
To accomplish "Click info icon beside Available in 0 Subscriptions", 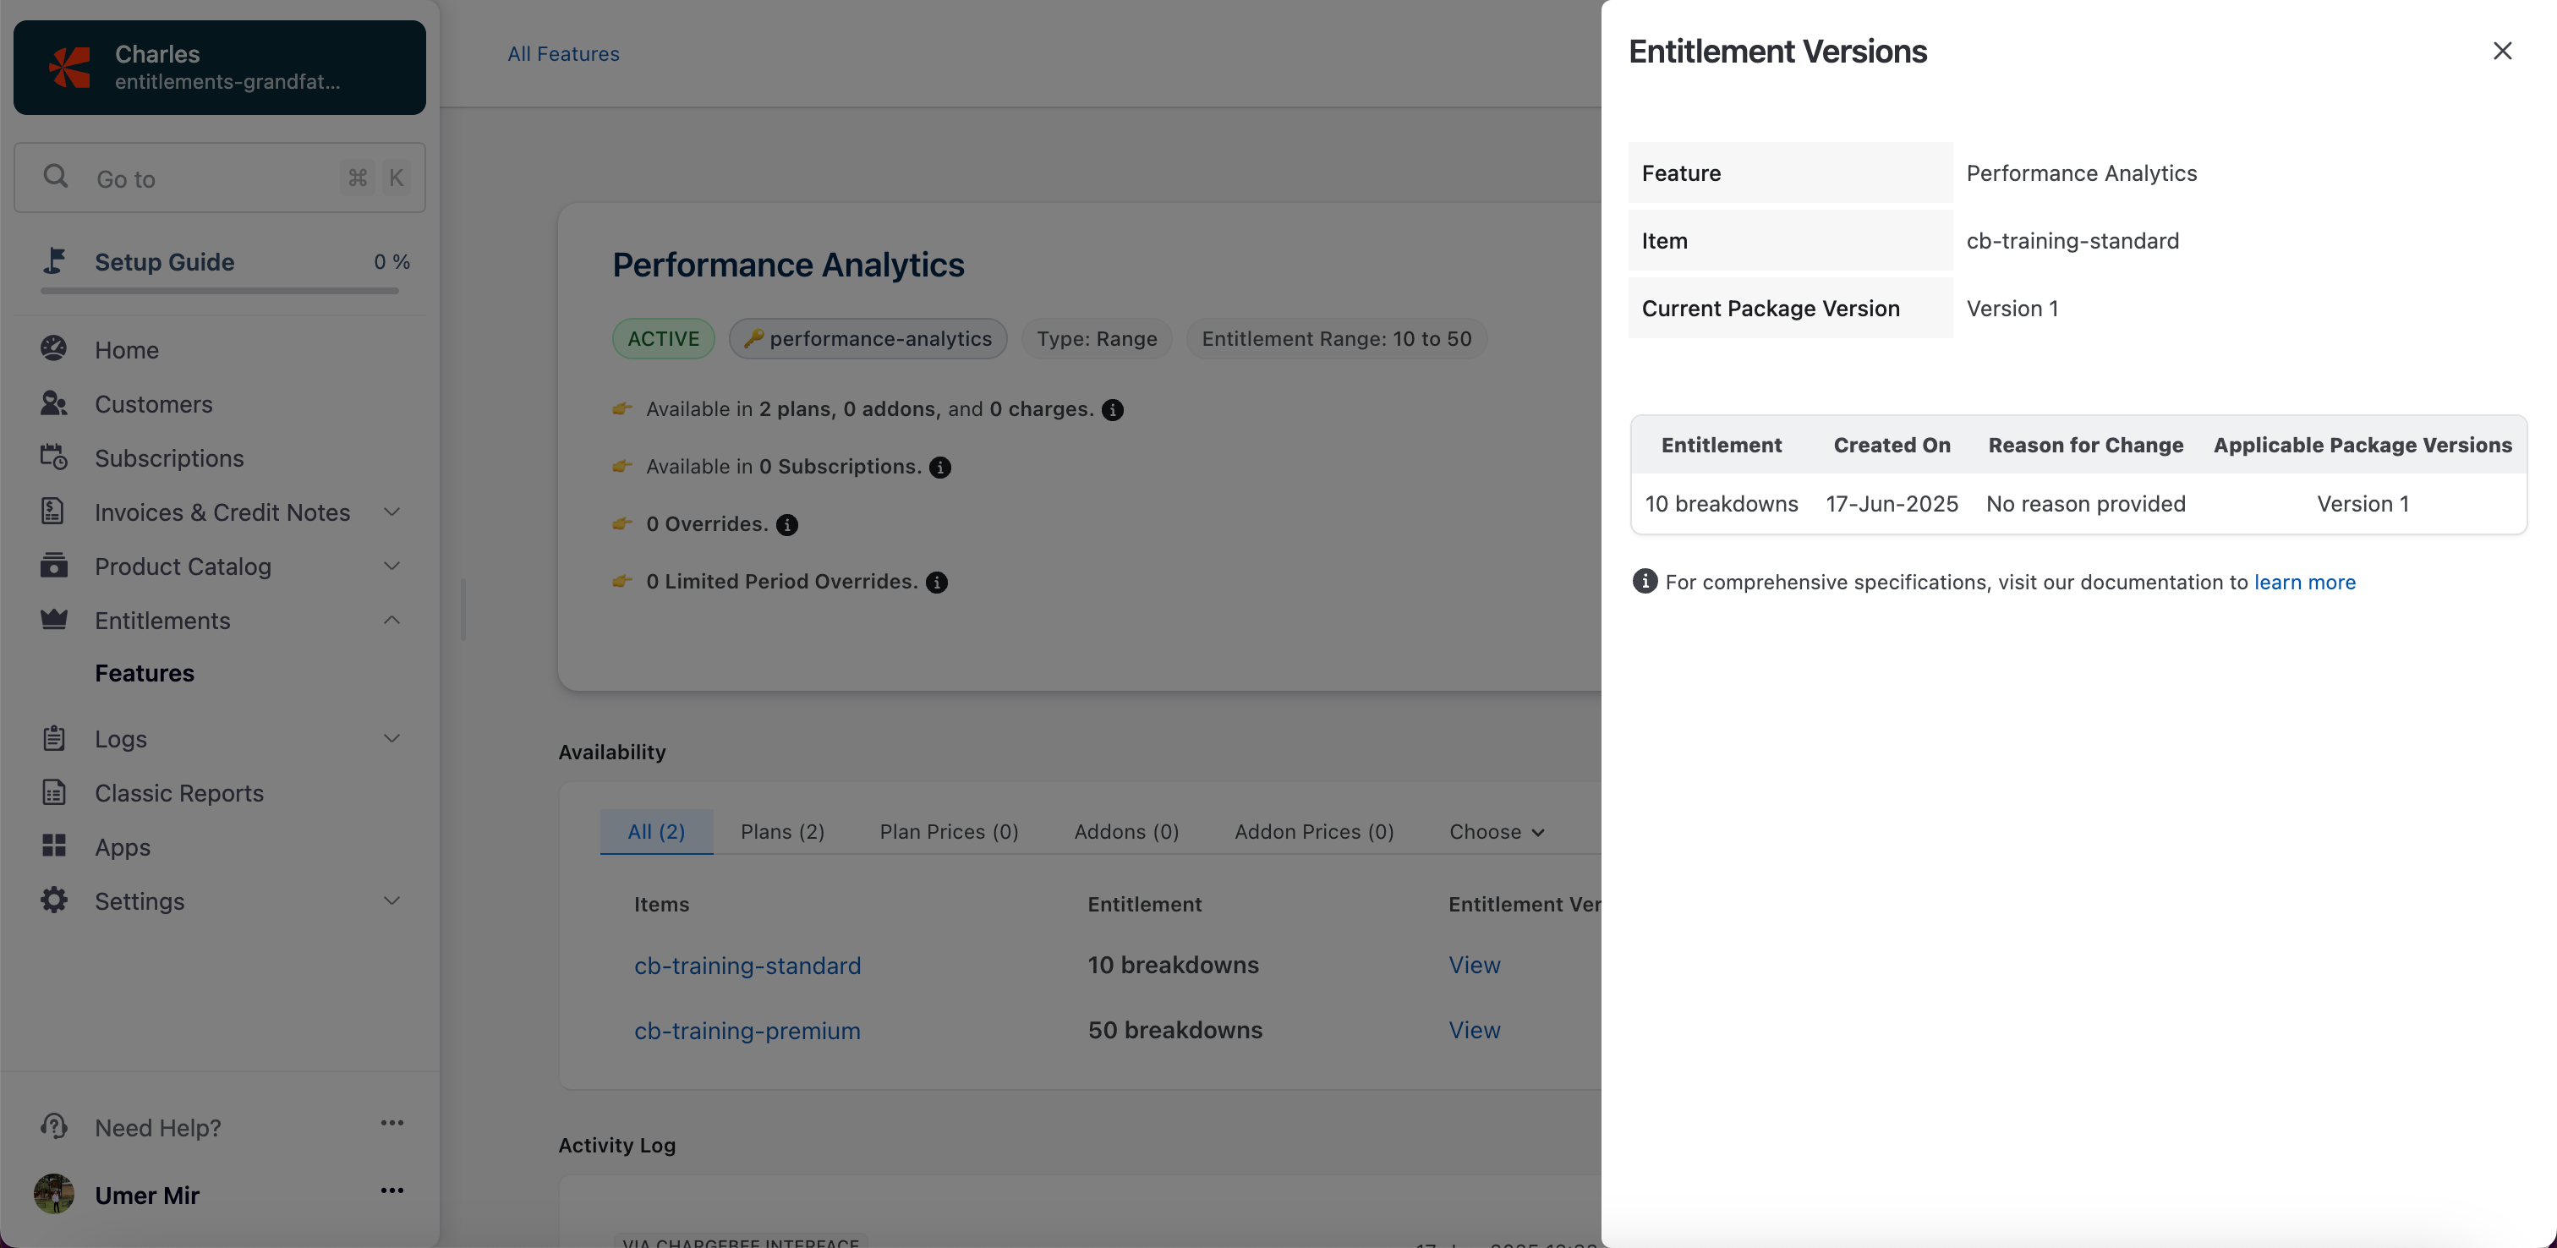I will click(x=940, y=467).
